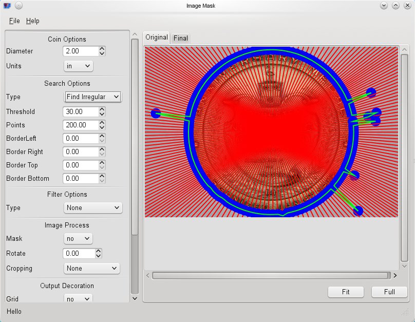Screen dimensions: 415x322
Task: Increase BorderLeft with the up arrow
Action: click(102, 136)
